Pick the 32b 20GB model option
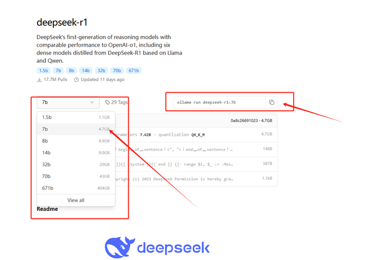392x260 pixels. (x=76, y=165)
